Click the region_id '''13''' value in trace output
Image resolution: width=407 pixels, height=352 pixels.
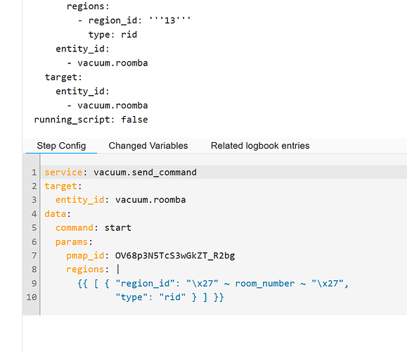169,20
